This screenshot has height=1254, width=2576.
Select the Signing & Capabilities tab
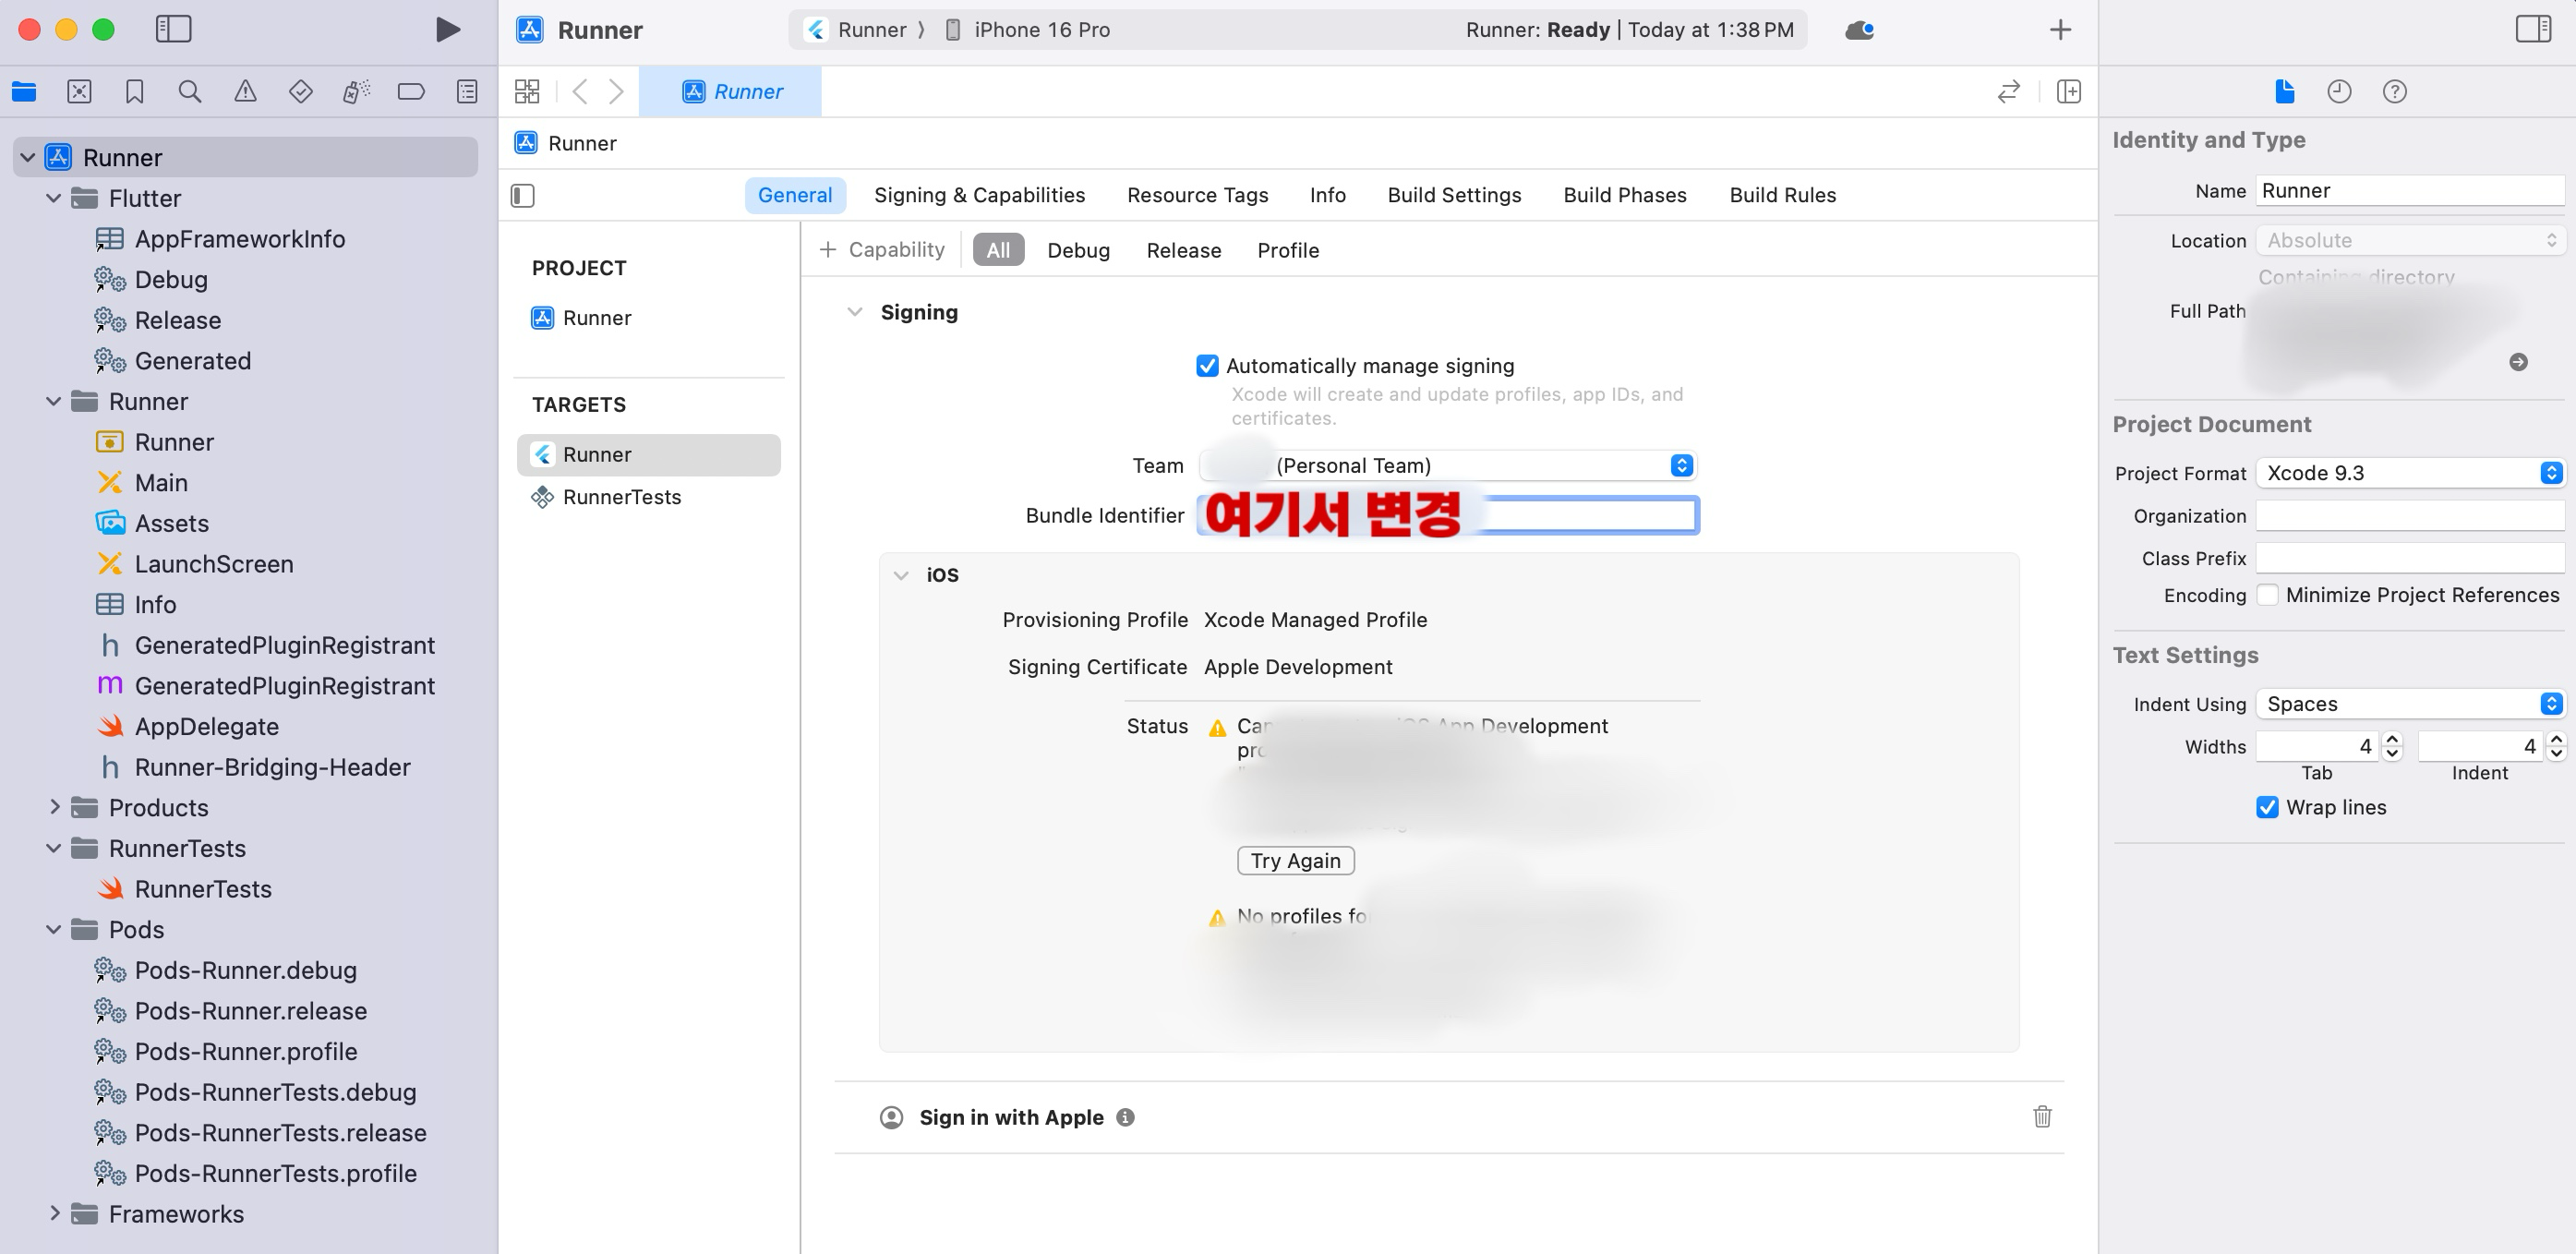978,195
